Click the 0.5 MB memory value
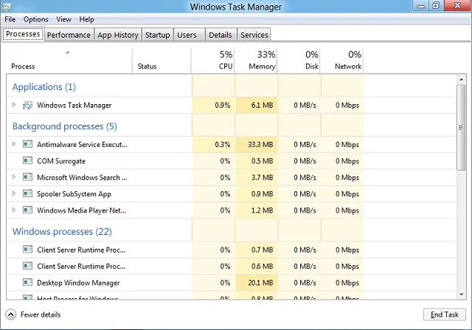 (263, 161)
